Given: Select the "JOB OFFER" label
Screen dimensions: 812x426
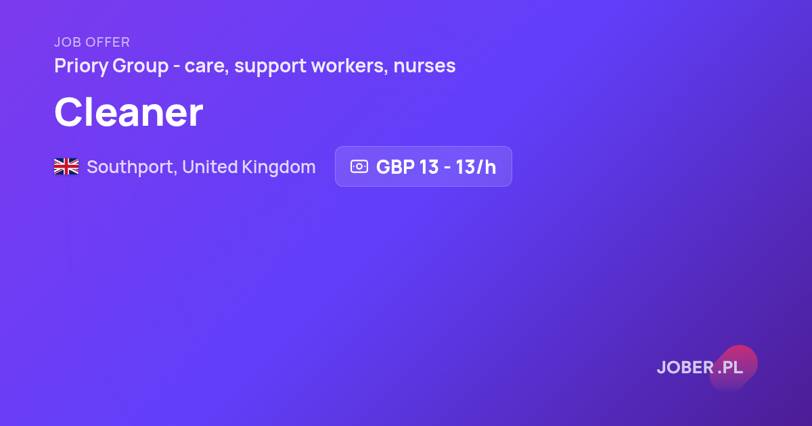Looking at the screenshot, I should (92, 43).
